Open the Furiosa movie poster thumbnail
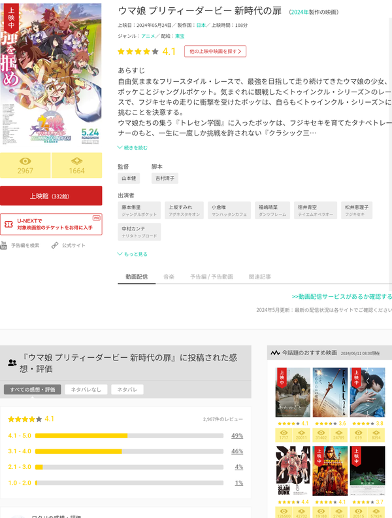 [330, 471]
